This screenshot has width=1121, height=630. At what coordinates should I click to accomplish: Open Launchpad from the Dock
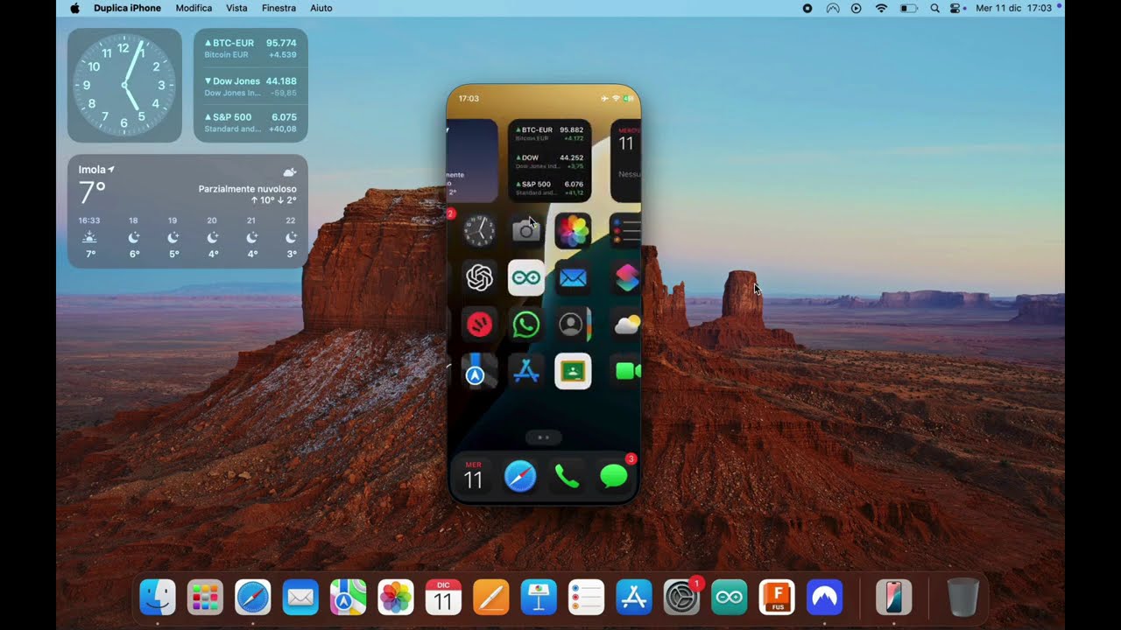tap(205, 598)
